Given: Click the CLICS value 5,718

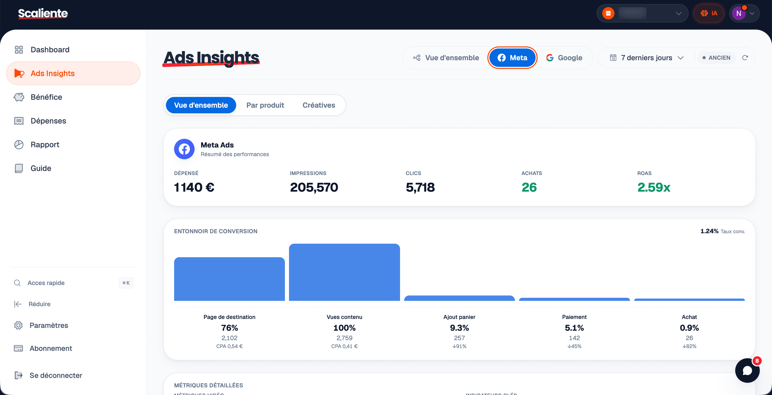Looking at the screenshot, I should 420,188.
